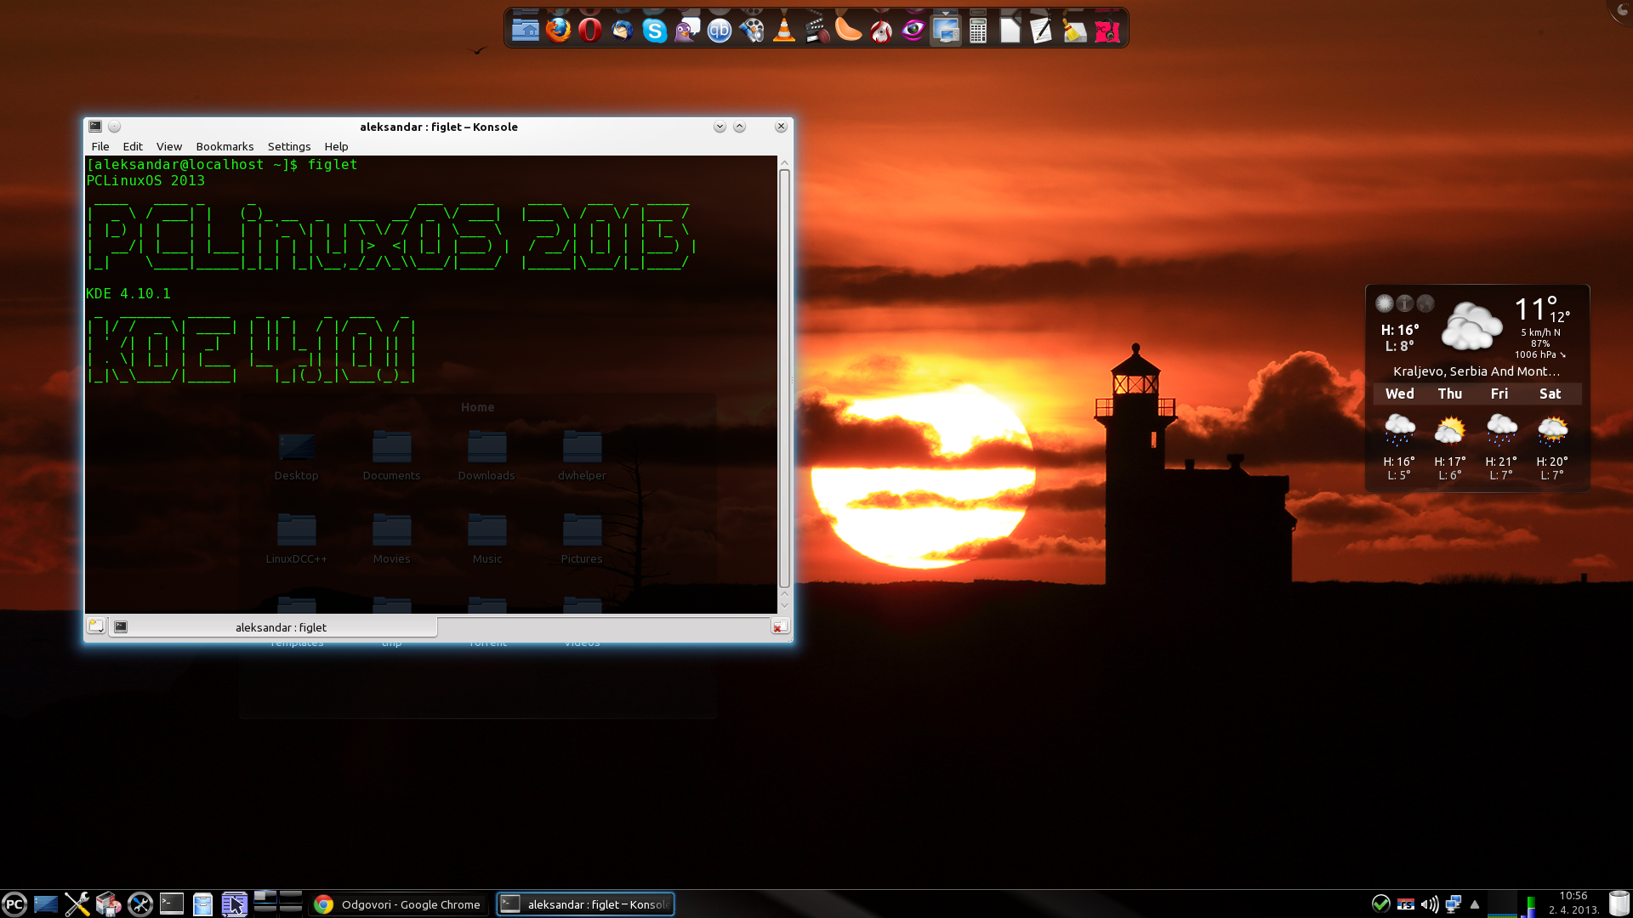
Task: Close current Konsole tab with red X
Action: click(779, 626)
